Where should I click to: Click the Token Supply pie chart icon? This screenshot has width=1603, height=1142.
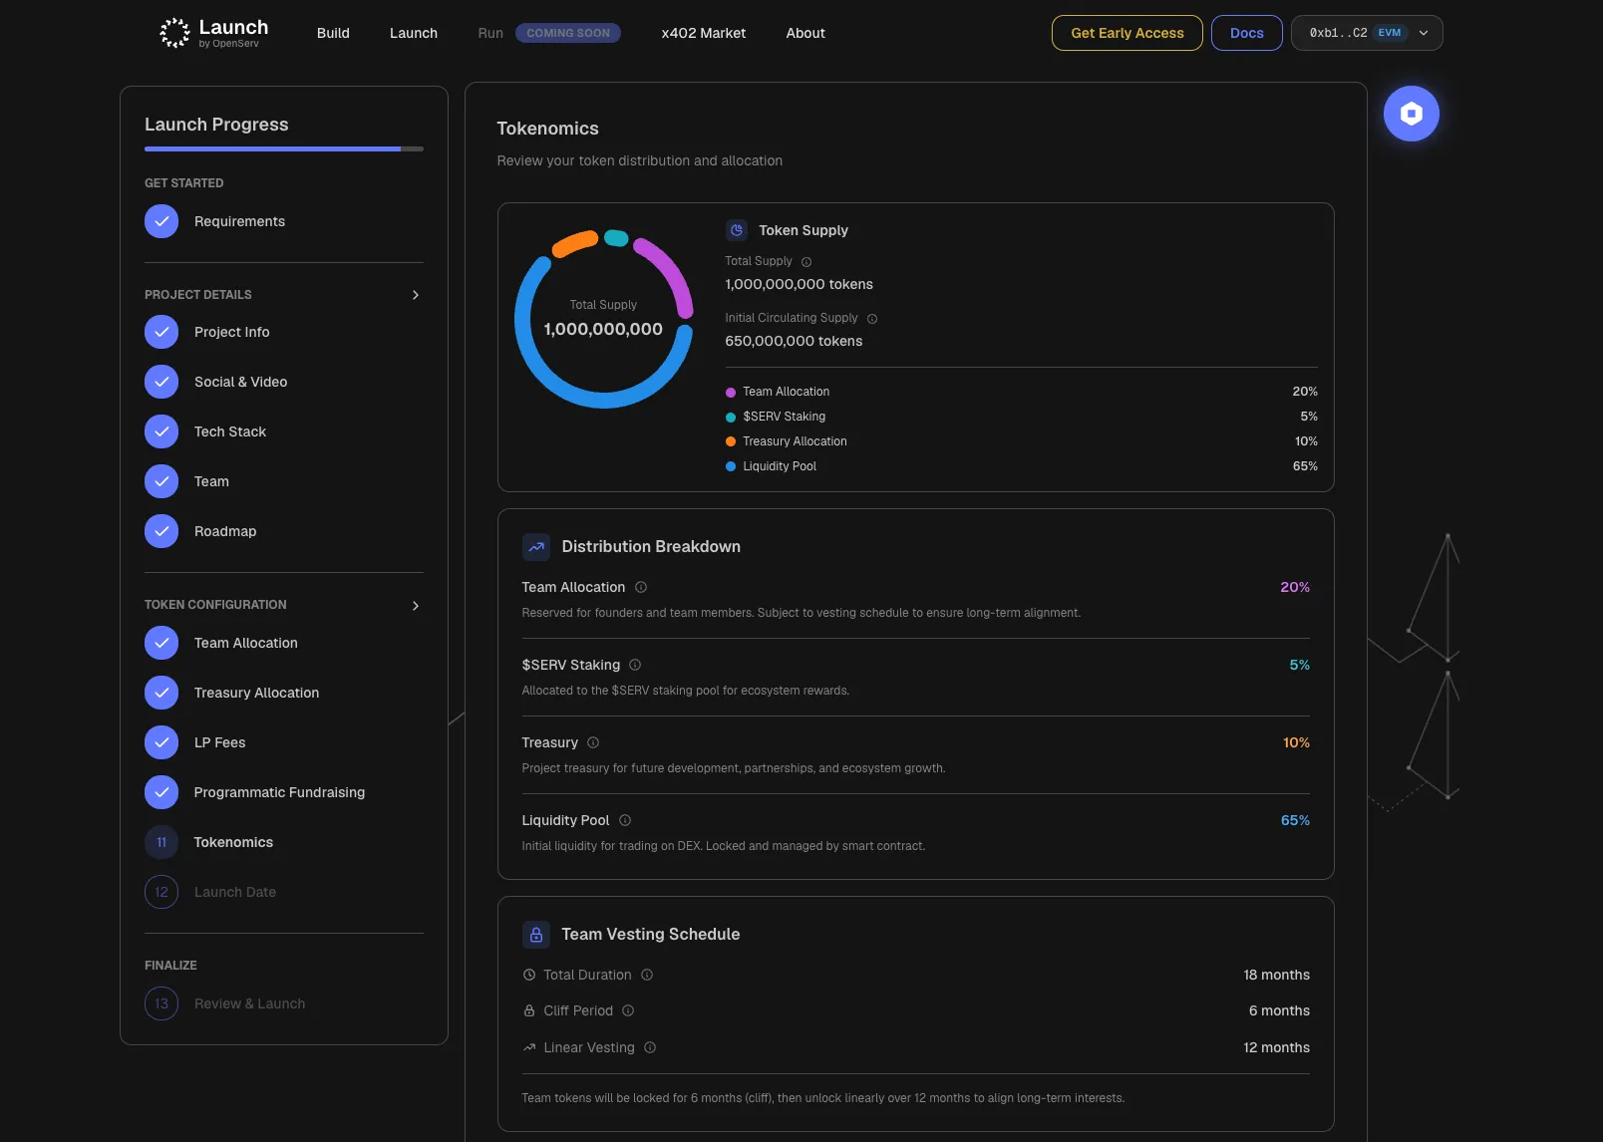pyautogui.click(x=736, y=230)
